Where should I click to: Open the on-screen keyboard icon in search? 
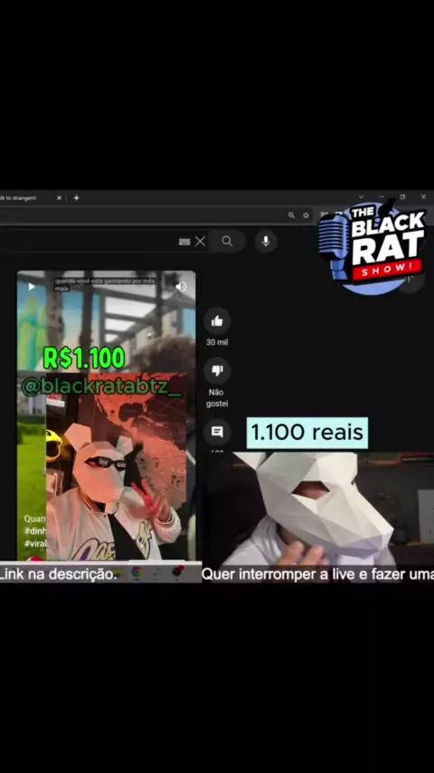(x=184, y=242)
